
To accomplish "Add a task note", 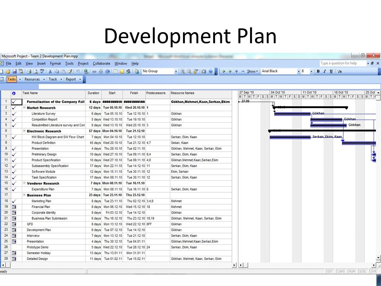I will pos(122,71).
